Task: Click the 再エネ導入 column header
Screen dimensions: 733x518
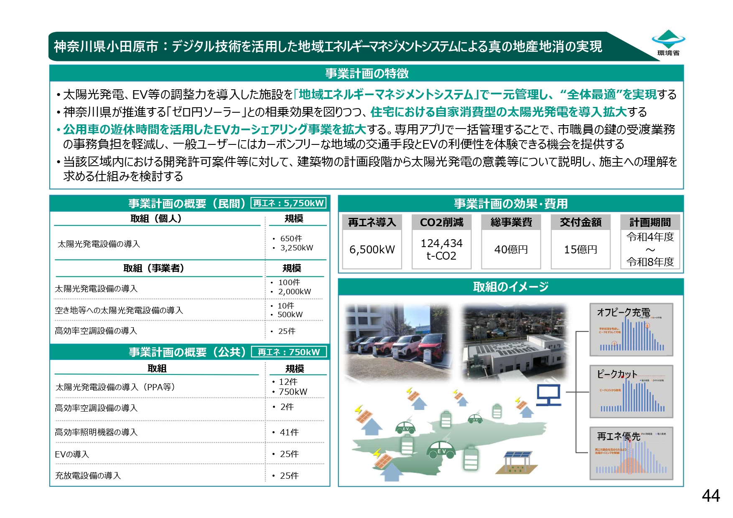Action: [x=372, y=222]
